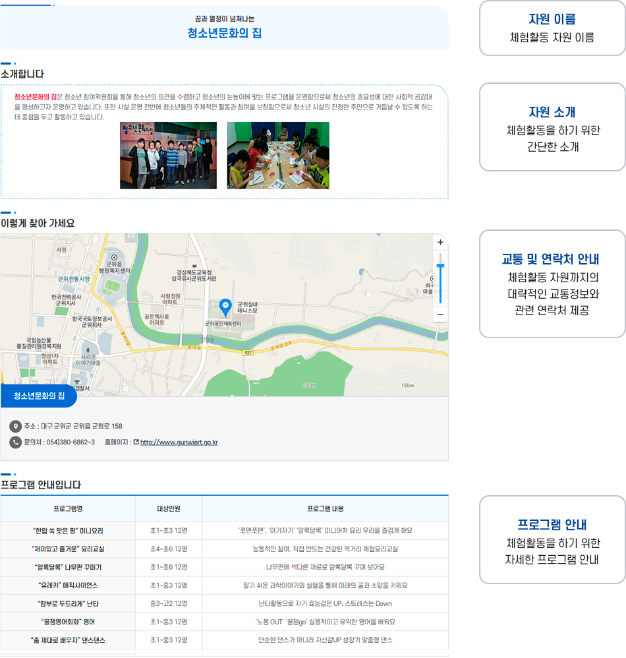Click the 청소년문화의 집 page title
Image resolution: width=626 pixels, height=658 pixels.
coord(224,33)
